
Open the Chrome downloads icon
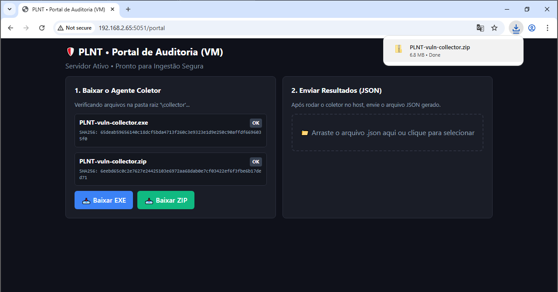(516, 28)
